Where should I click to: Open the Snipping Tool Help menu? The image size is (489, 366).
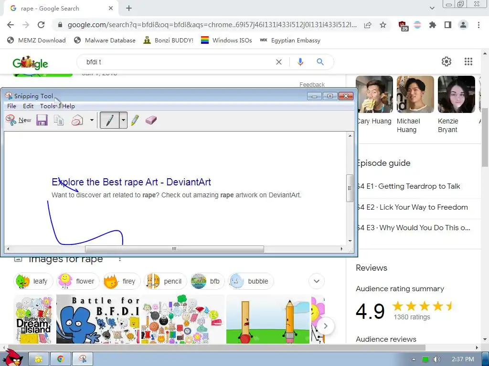pyautogui.click(x=68, y=106)
